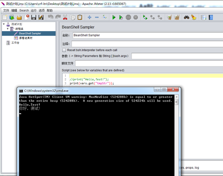
Task: Open the 文件 menu
Action: (x=6, y=10)
